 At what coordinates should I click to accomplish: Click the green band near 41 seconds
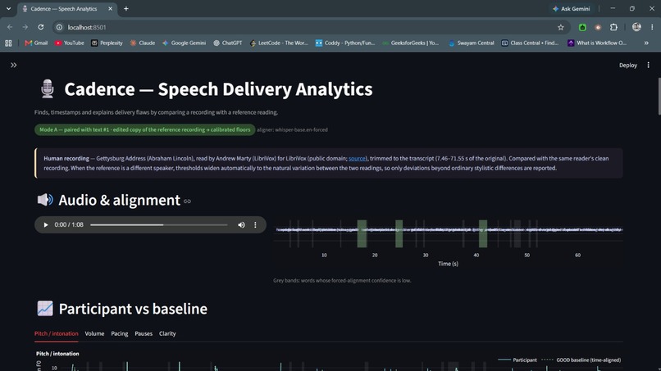click(x=483, y=233)
